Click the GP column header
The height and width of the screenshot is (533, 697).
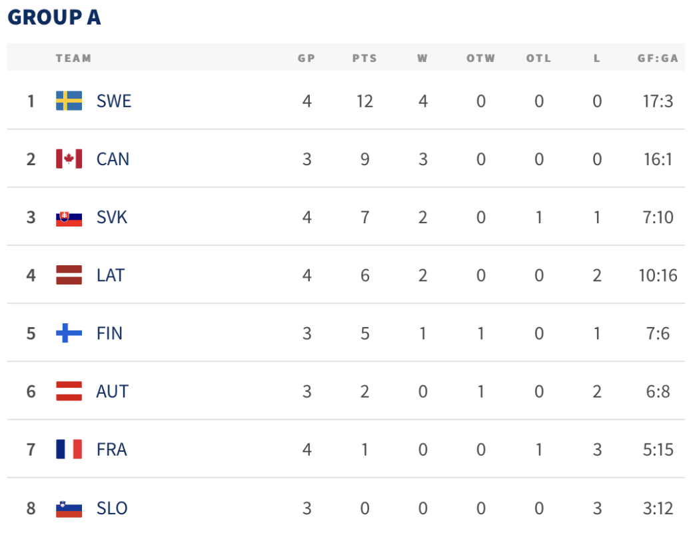(x=307, y=58)
